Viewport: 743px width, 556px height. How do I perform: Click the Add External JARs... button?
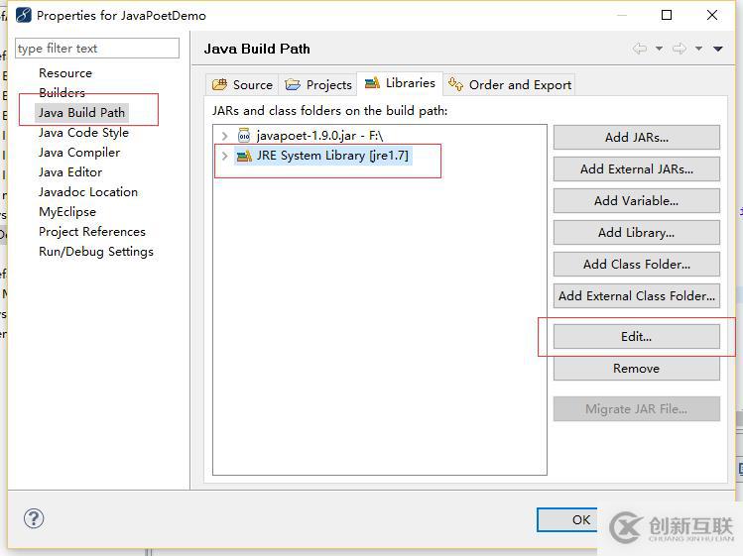[637, 169]
